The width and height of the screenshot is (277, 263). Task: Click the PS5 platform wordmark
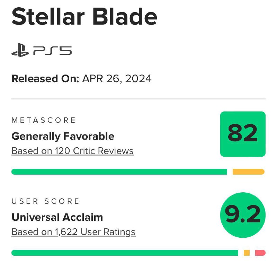click(x=53, y=51)
